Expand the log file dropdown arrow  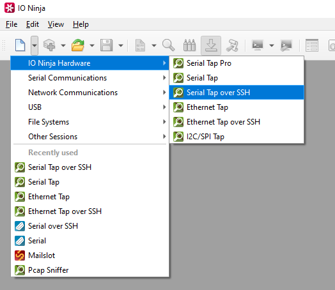click(x=154, y=45)
